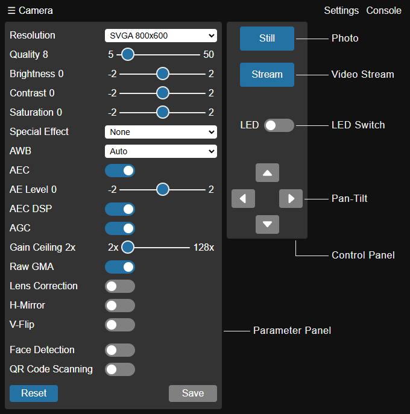Toggle the H-Mirror switch
Viewport: 410px width, 414px height.
pyautogui.click(x=120, y=306)
